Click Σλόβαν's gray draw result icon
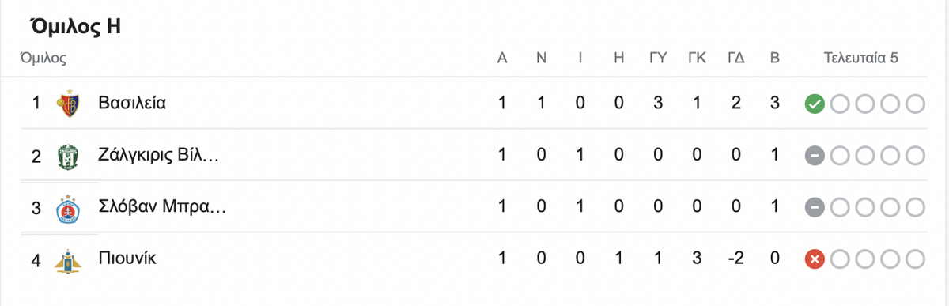 (815, 207)
